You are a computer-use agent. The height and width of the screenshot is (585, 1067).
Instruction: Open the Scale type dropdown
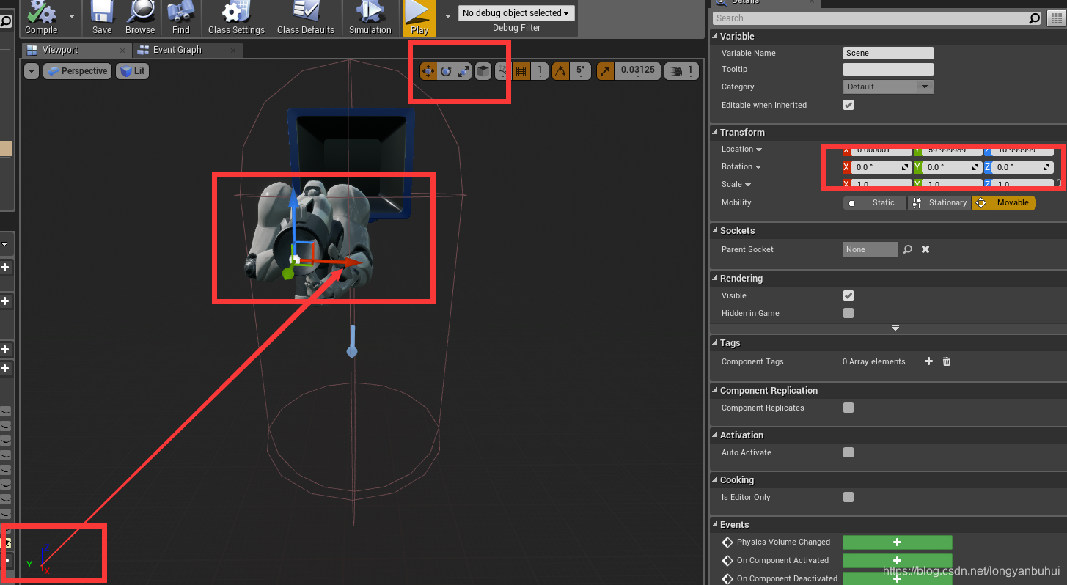(x=736, y=184)
